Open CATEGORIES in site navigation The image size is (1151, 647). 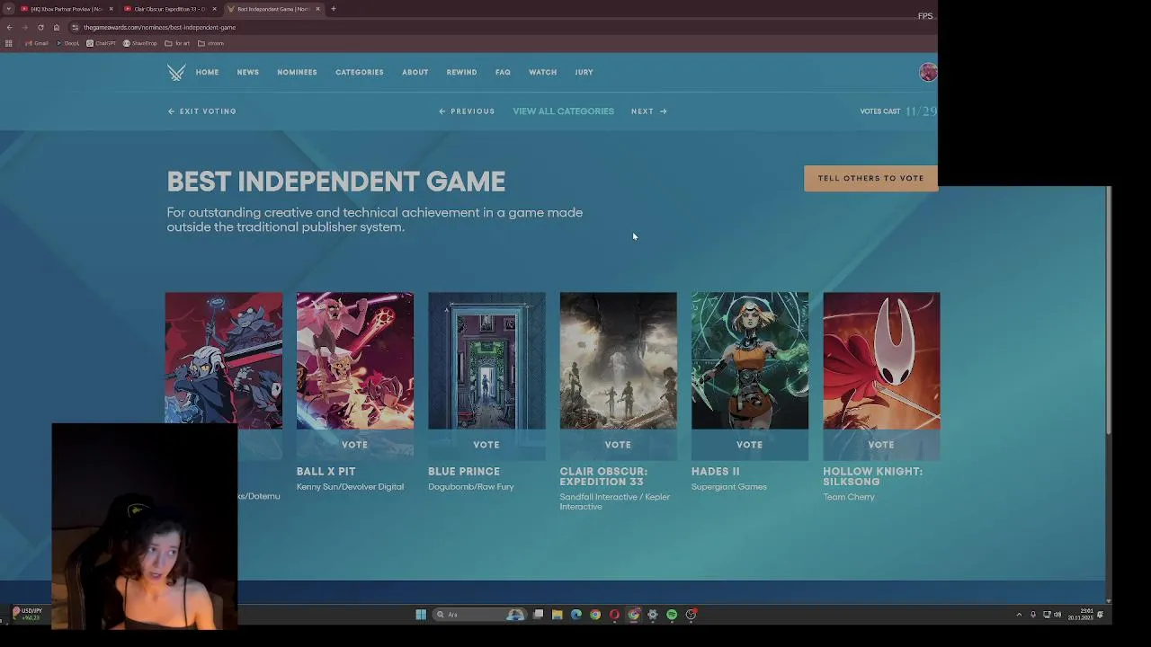(360, 73)
